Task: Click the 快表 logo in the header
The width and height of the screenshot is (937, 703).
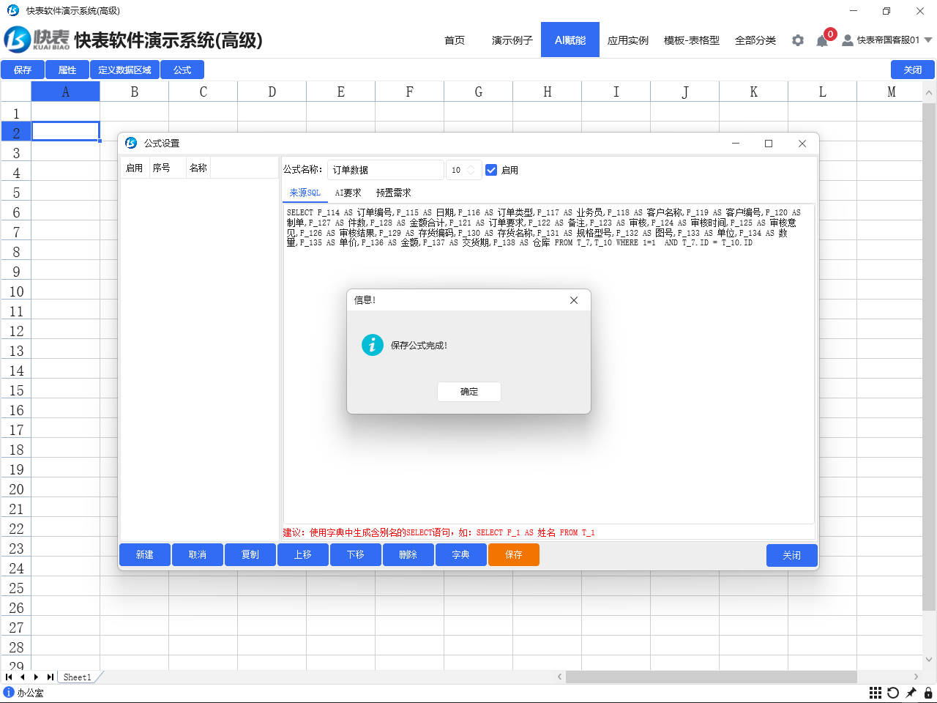Action: click(37, 40)
